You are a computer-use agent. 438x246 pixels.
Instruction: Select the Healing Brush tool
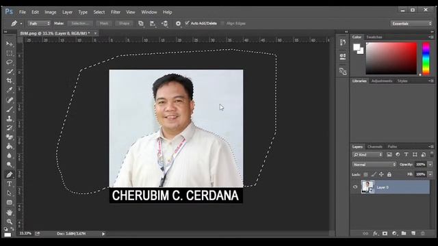(x=9, y=100)
